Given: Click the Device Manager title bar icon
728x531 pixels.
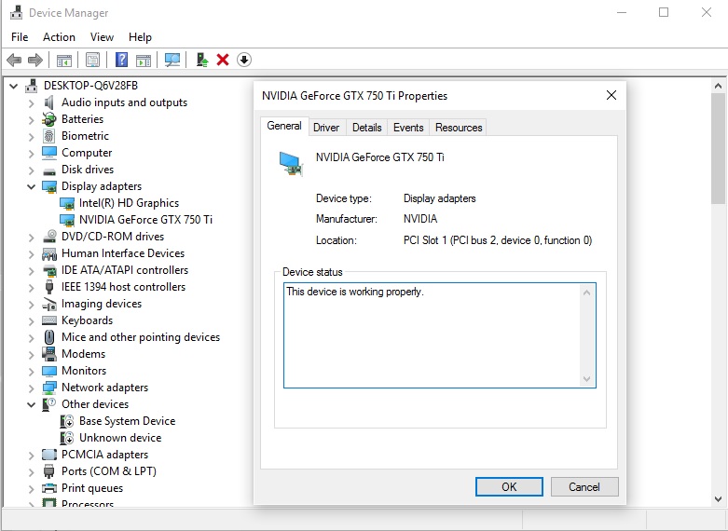Looking at the screenshot, I should point(16,12).
